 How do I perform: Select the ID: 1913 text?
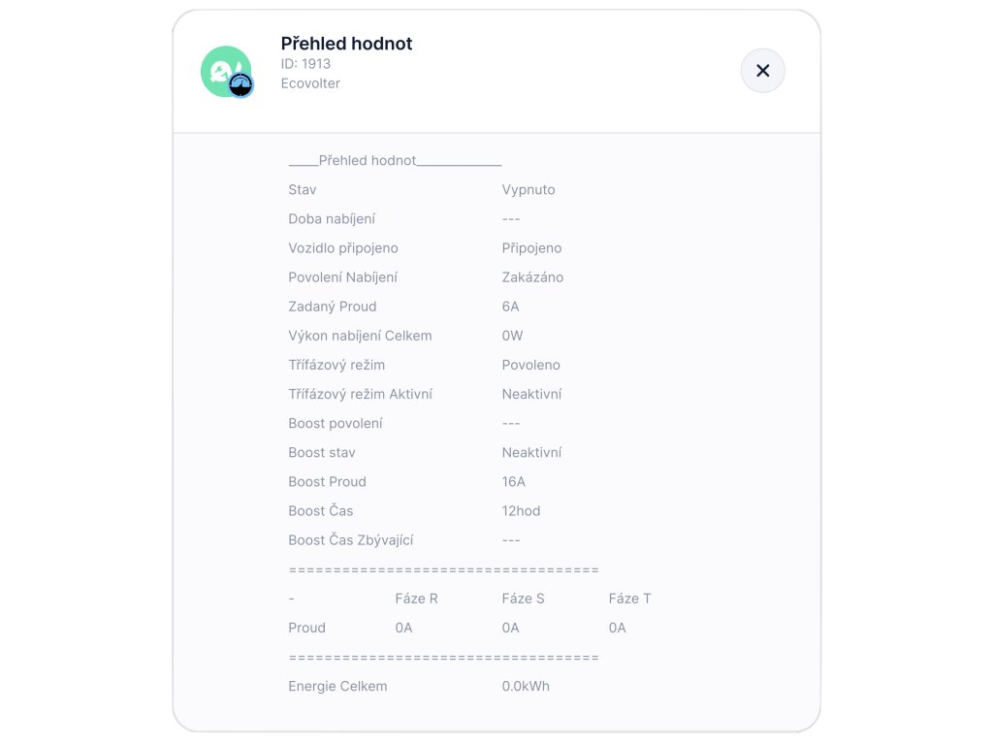pos(305,64)
